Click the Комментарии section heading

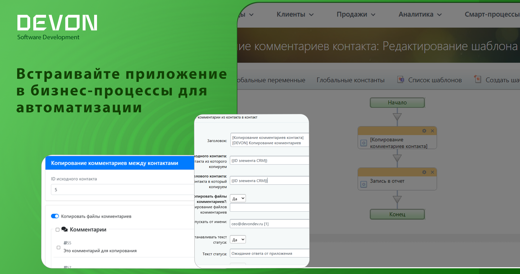(x=88, y=230)
